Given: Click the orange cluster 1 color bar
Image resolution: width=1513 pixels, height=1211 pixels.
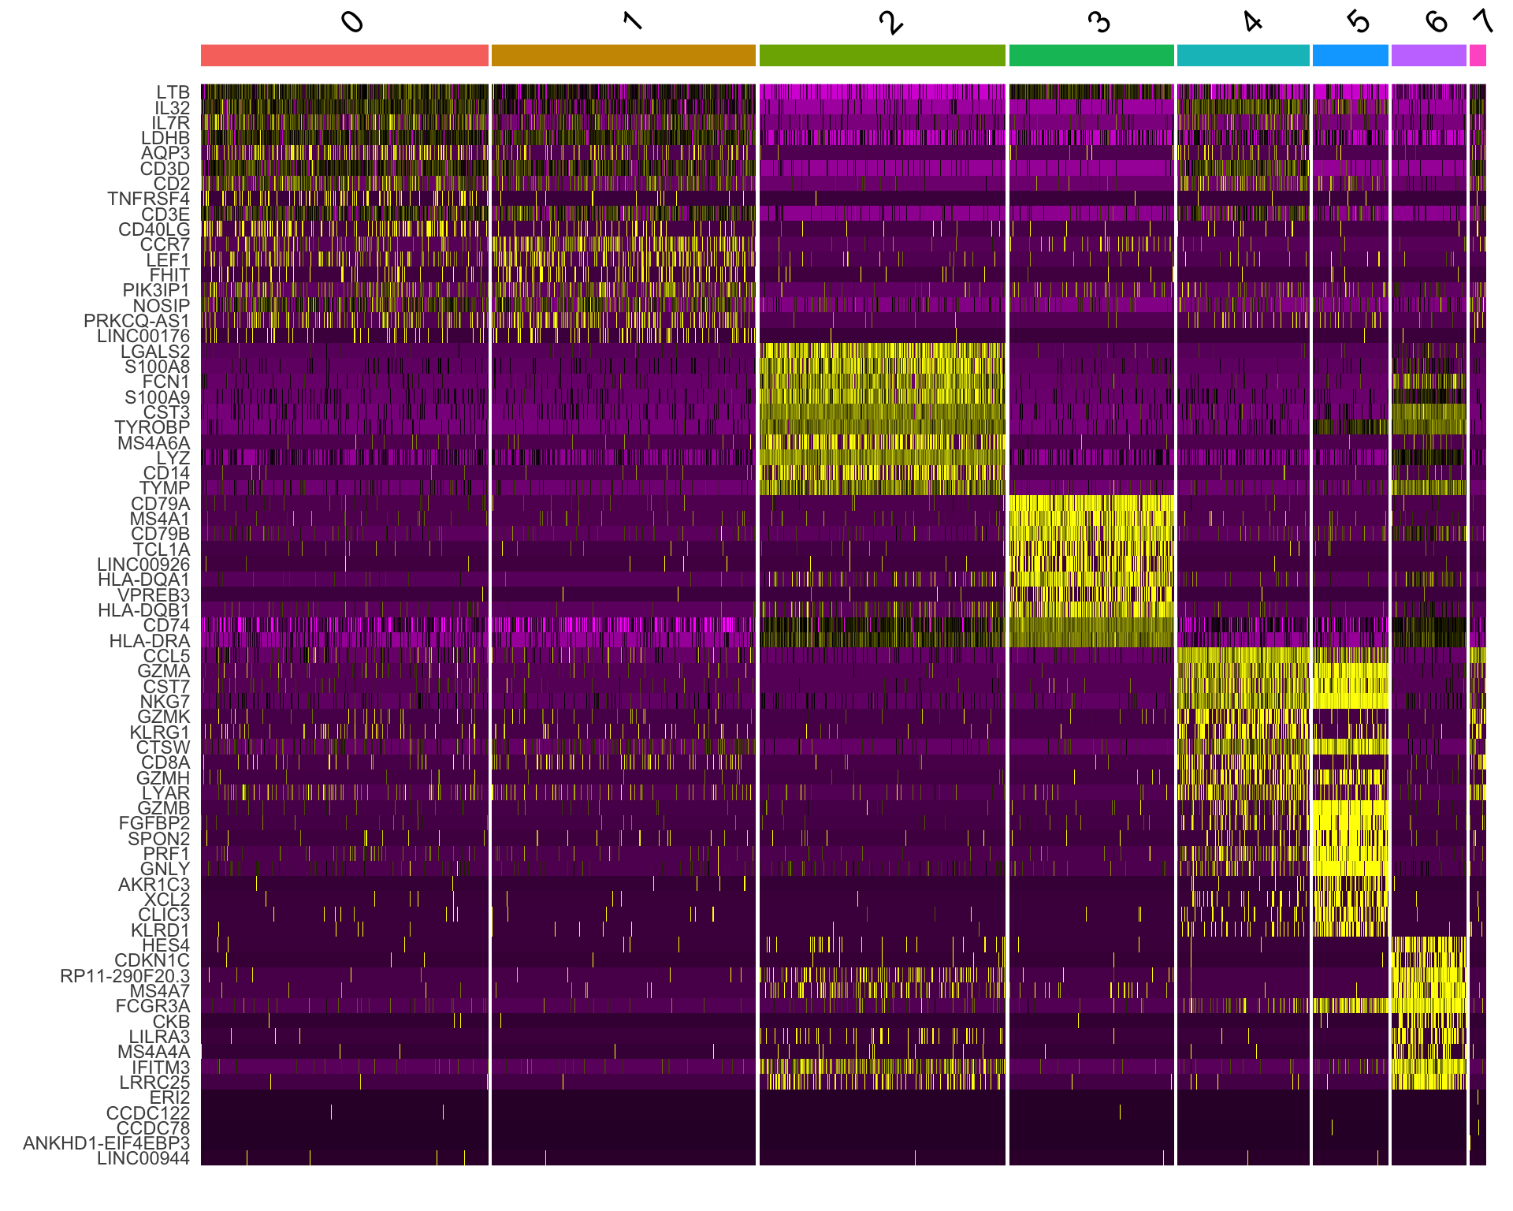Looking at the screenshot, I should [x=623, y=55].
